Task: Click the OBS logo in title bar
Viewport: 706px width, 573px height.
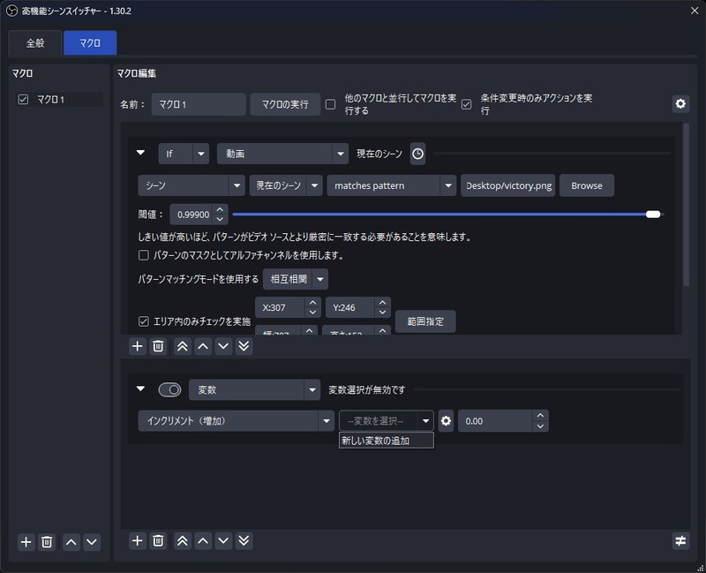Action: click(x=11, y=11)
